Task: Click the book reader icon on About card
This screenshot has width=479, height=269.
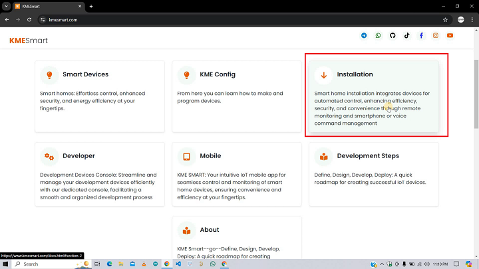Action: tap(186, 230)
